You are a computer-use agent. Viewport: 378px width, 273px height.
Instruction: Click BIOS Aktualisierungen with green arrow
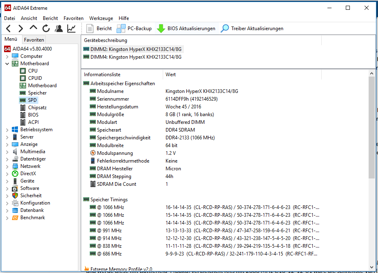coord(186,29)
